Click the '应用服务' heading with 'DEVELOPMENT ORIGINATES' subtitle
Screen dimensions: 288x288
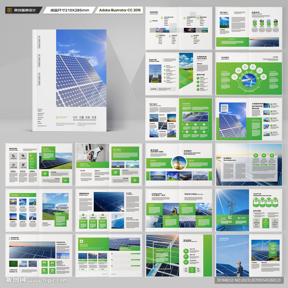coord(188,151)
